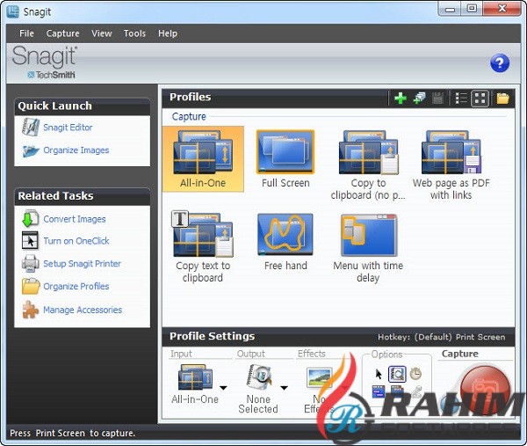The image size is (527, 446).
Task: Open the Capture menu
Action: pos(63,33)
